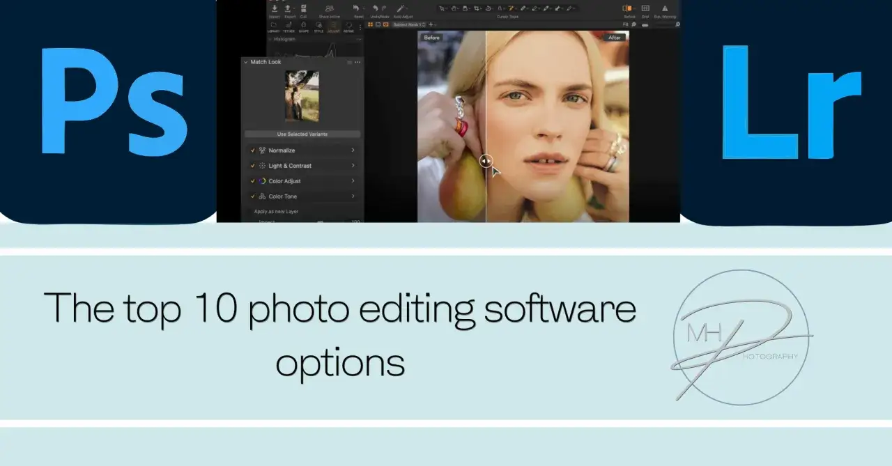Click the Use Selected Variants button

tap(302, 134)
